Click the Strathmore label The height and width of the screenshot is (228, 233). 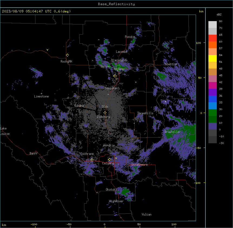point(139,165)
